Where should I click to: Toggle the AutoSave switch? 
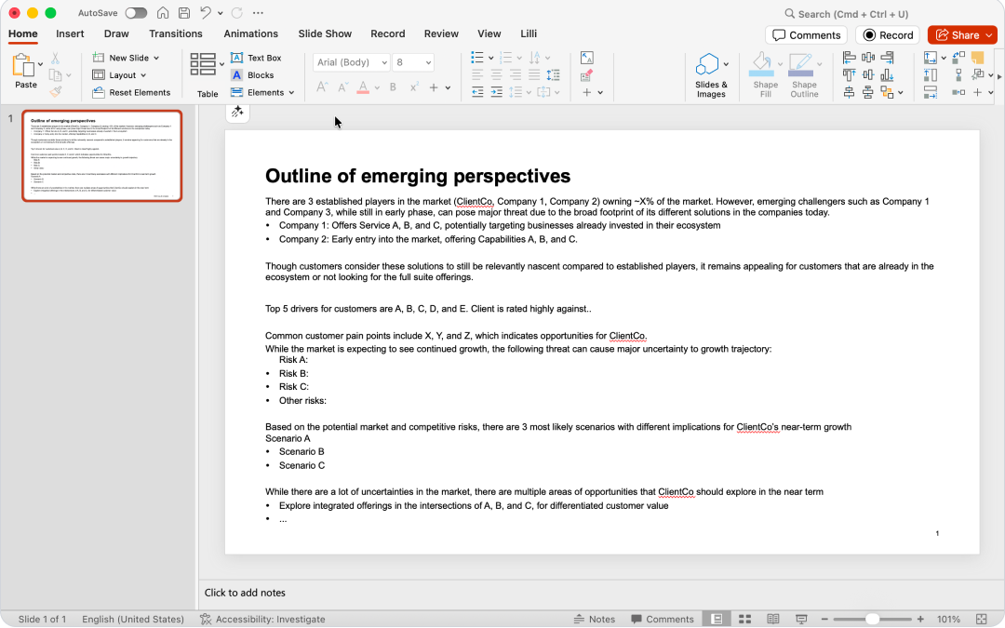(x=136, y=13)
